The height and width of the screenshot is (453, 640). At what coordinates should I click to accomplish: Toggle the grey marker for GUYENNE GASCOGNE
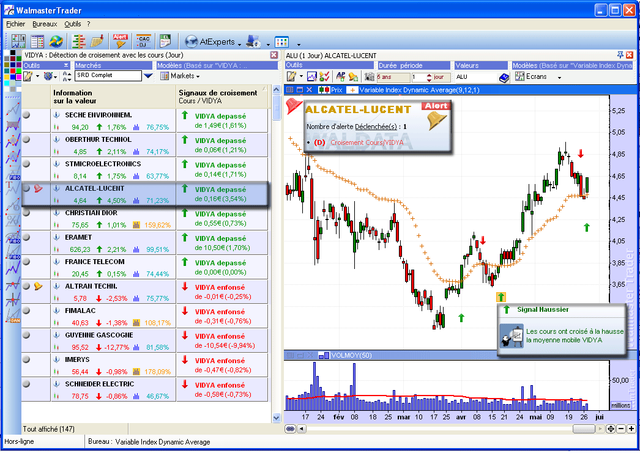click(26, 335)
